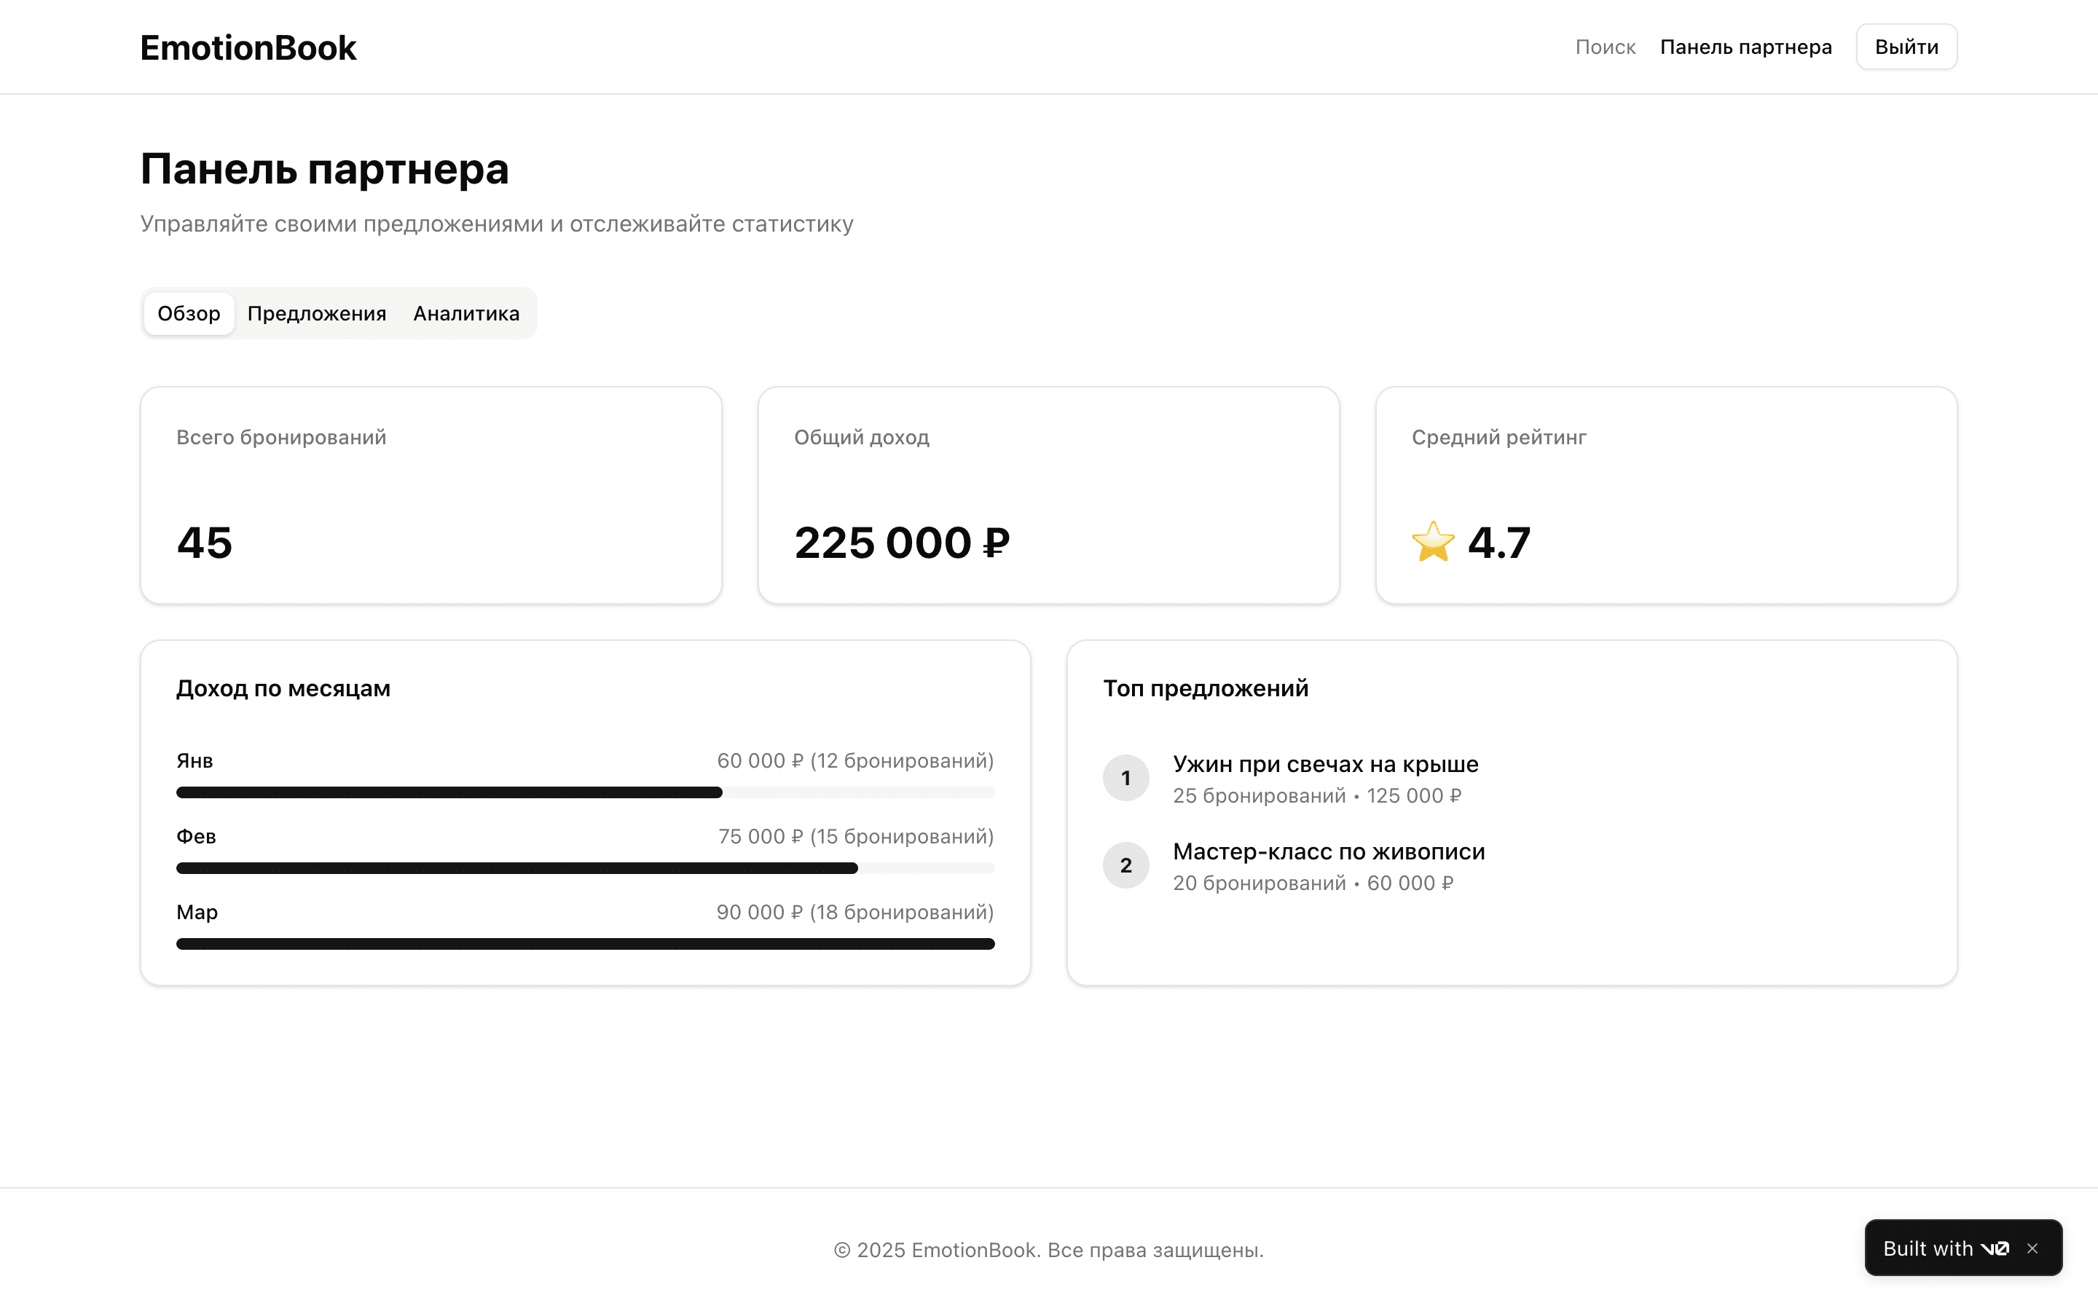Click the 45 bookings value
Image resolution: width=2098 pixels, height=1311 pixels.
pos(205,543)
